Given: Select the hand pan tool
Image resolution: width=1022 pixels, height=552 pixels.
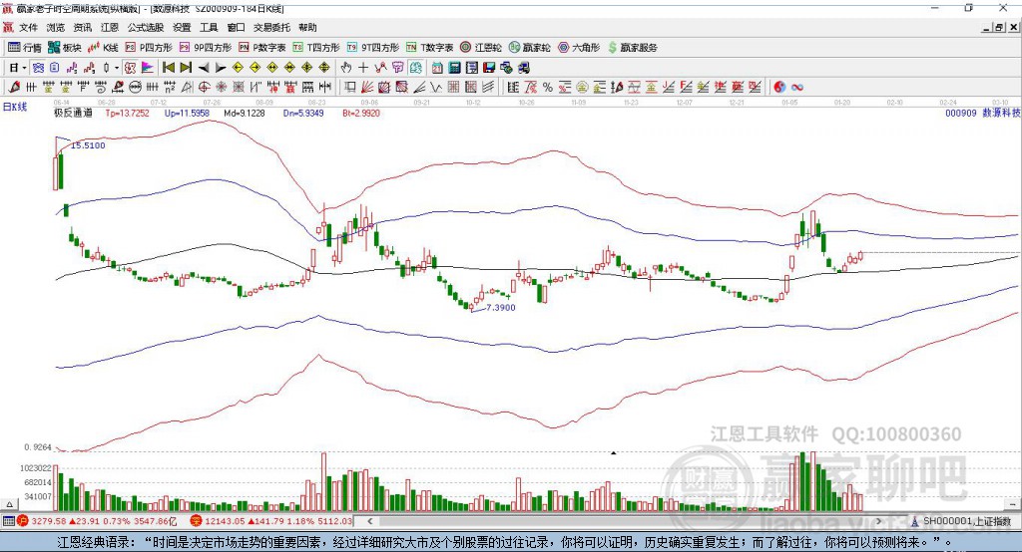Looking at the screenshot, I should coord(346,67).
